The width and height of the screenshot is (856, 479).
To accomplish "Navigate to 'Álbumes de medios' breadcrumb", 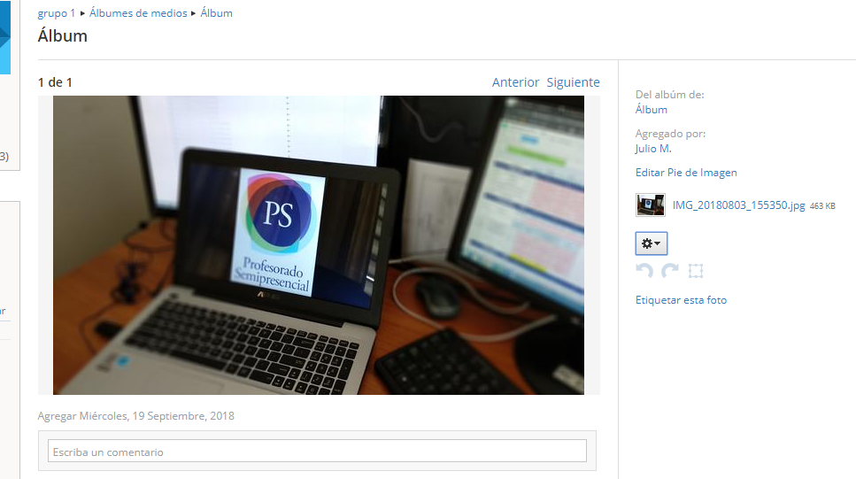I will click(138, 13).
